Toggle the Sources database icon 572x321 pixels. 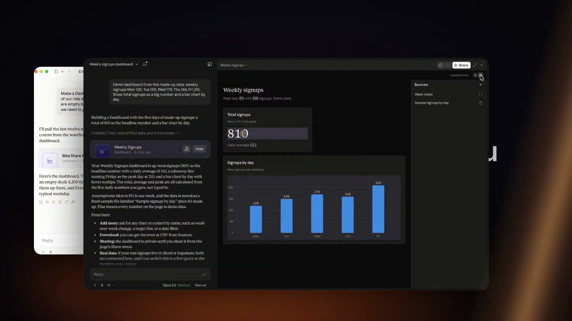tap(481, 75)
